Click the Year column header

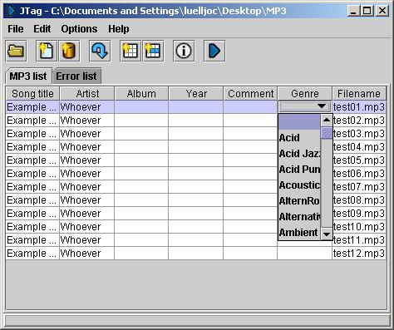click(196, 94)
